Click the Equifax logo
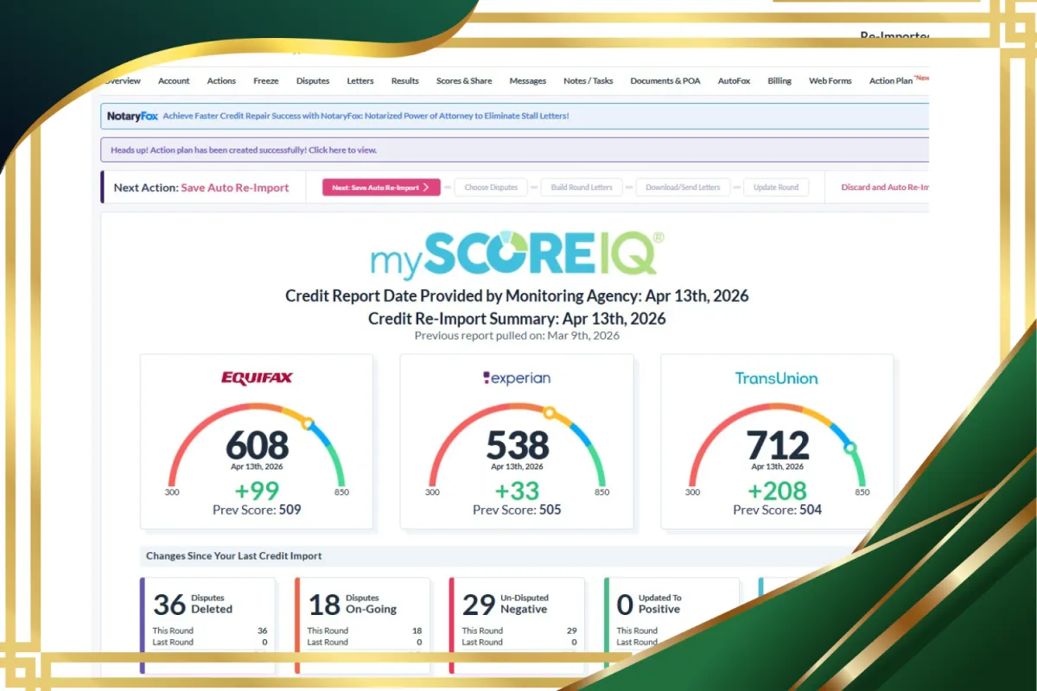The image size is (1037, 691). [257, 377]
